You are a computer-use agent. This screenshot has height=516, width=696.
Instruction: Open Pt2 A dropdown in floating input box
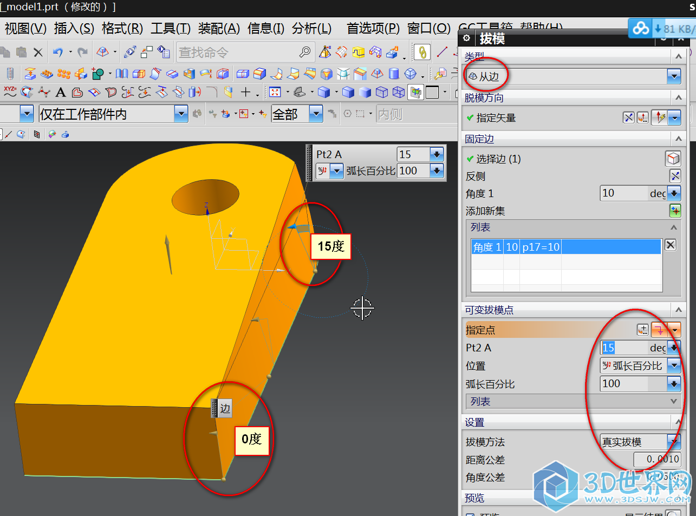437,154
